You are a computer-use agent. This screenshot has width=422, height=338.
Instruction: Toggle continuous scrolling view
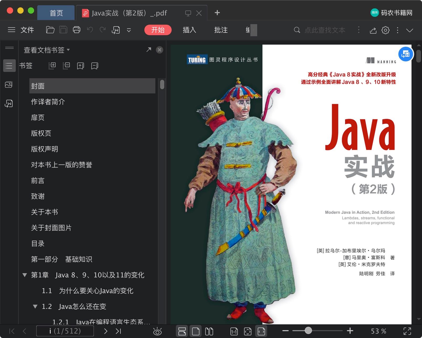[182, 331]
